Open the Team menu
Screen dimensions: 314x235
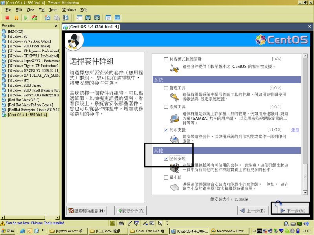tap(53, 10)
